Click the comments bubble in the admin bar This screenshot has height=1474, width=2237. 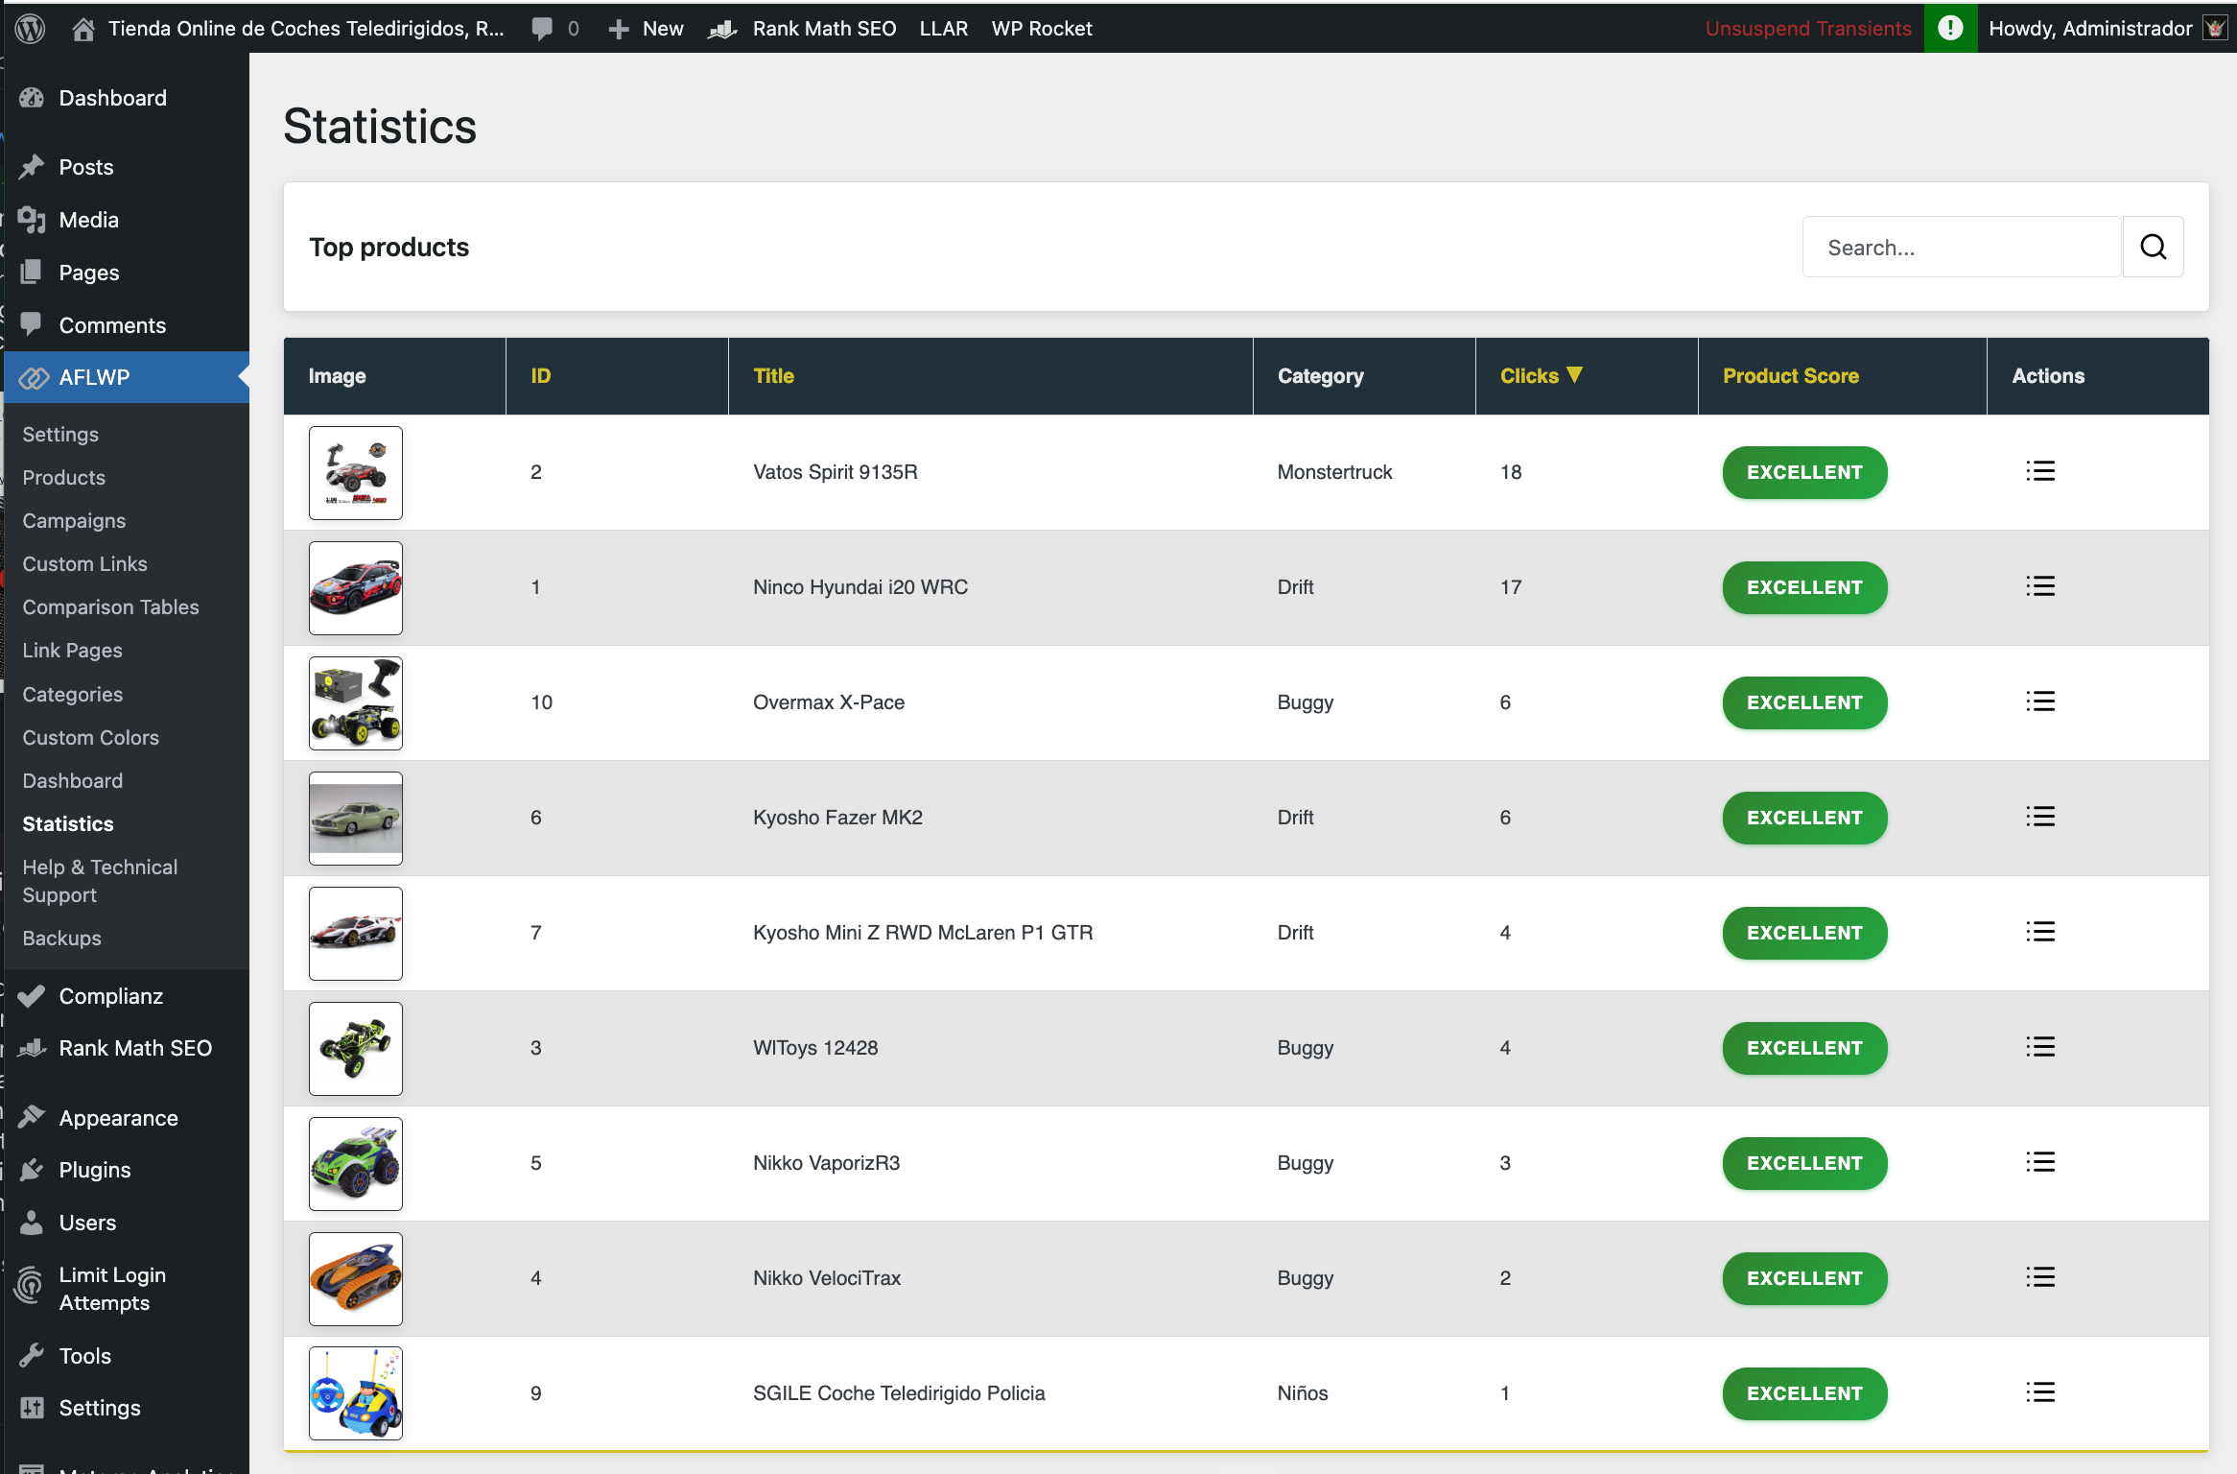coord(545,28)
